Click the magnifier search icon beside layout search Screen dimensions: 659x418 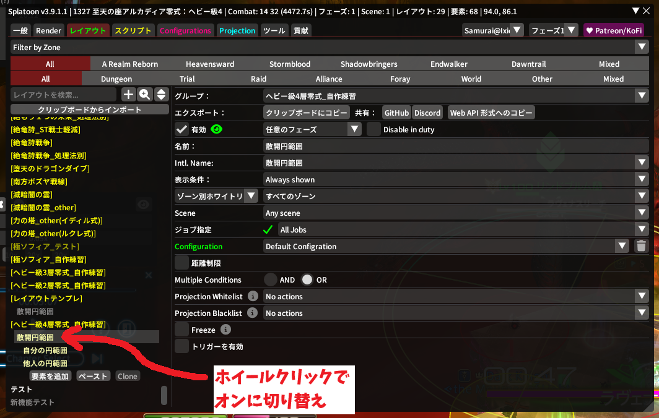(x=144, y=95)
